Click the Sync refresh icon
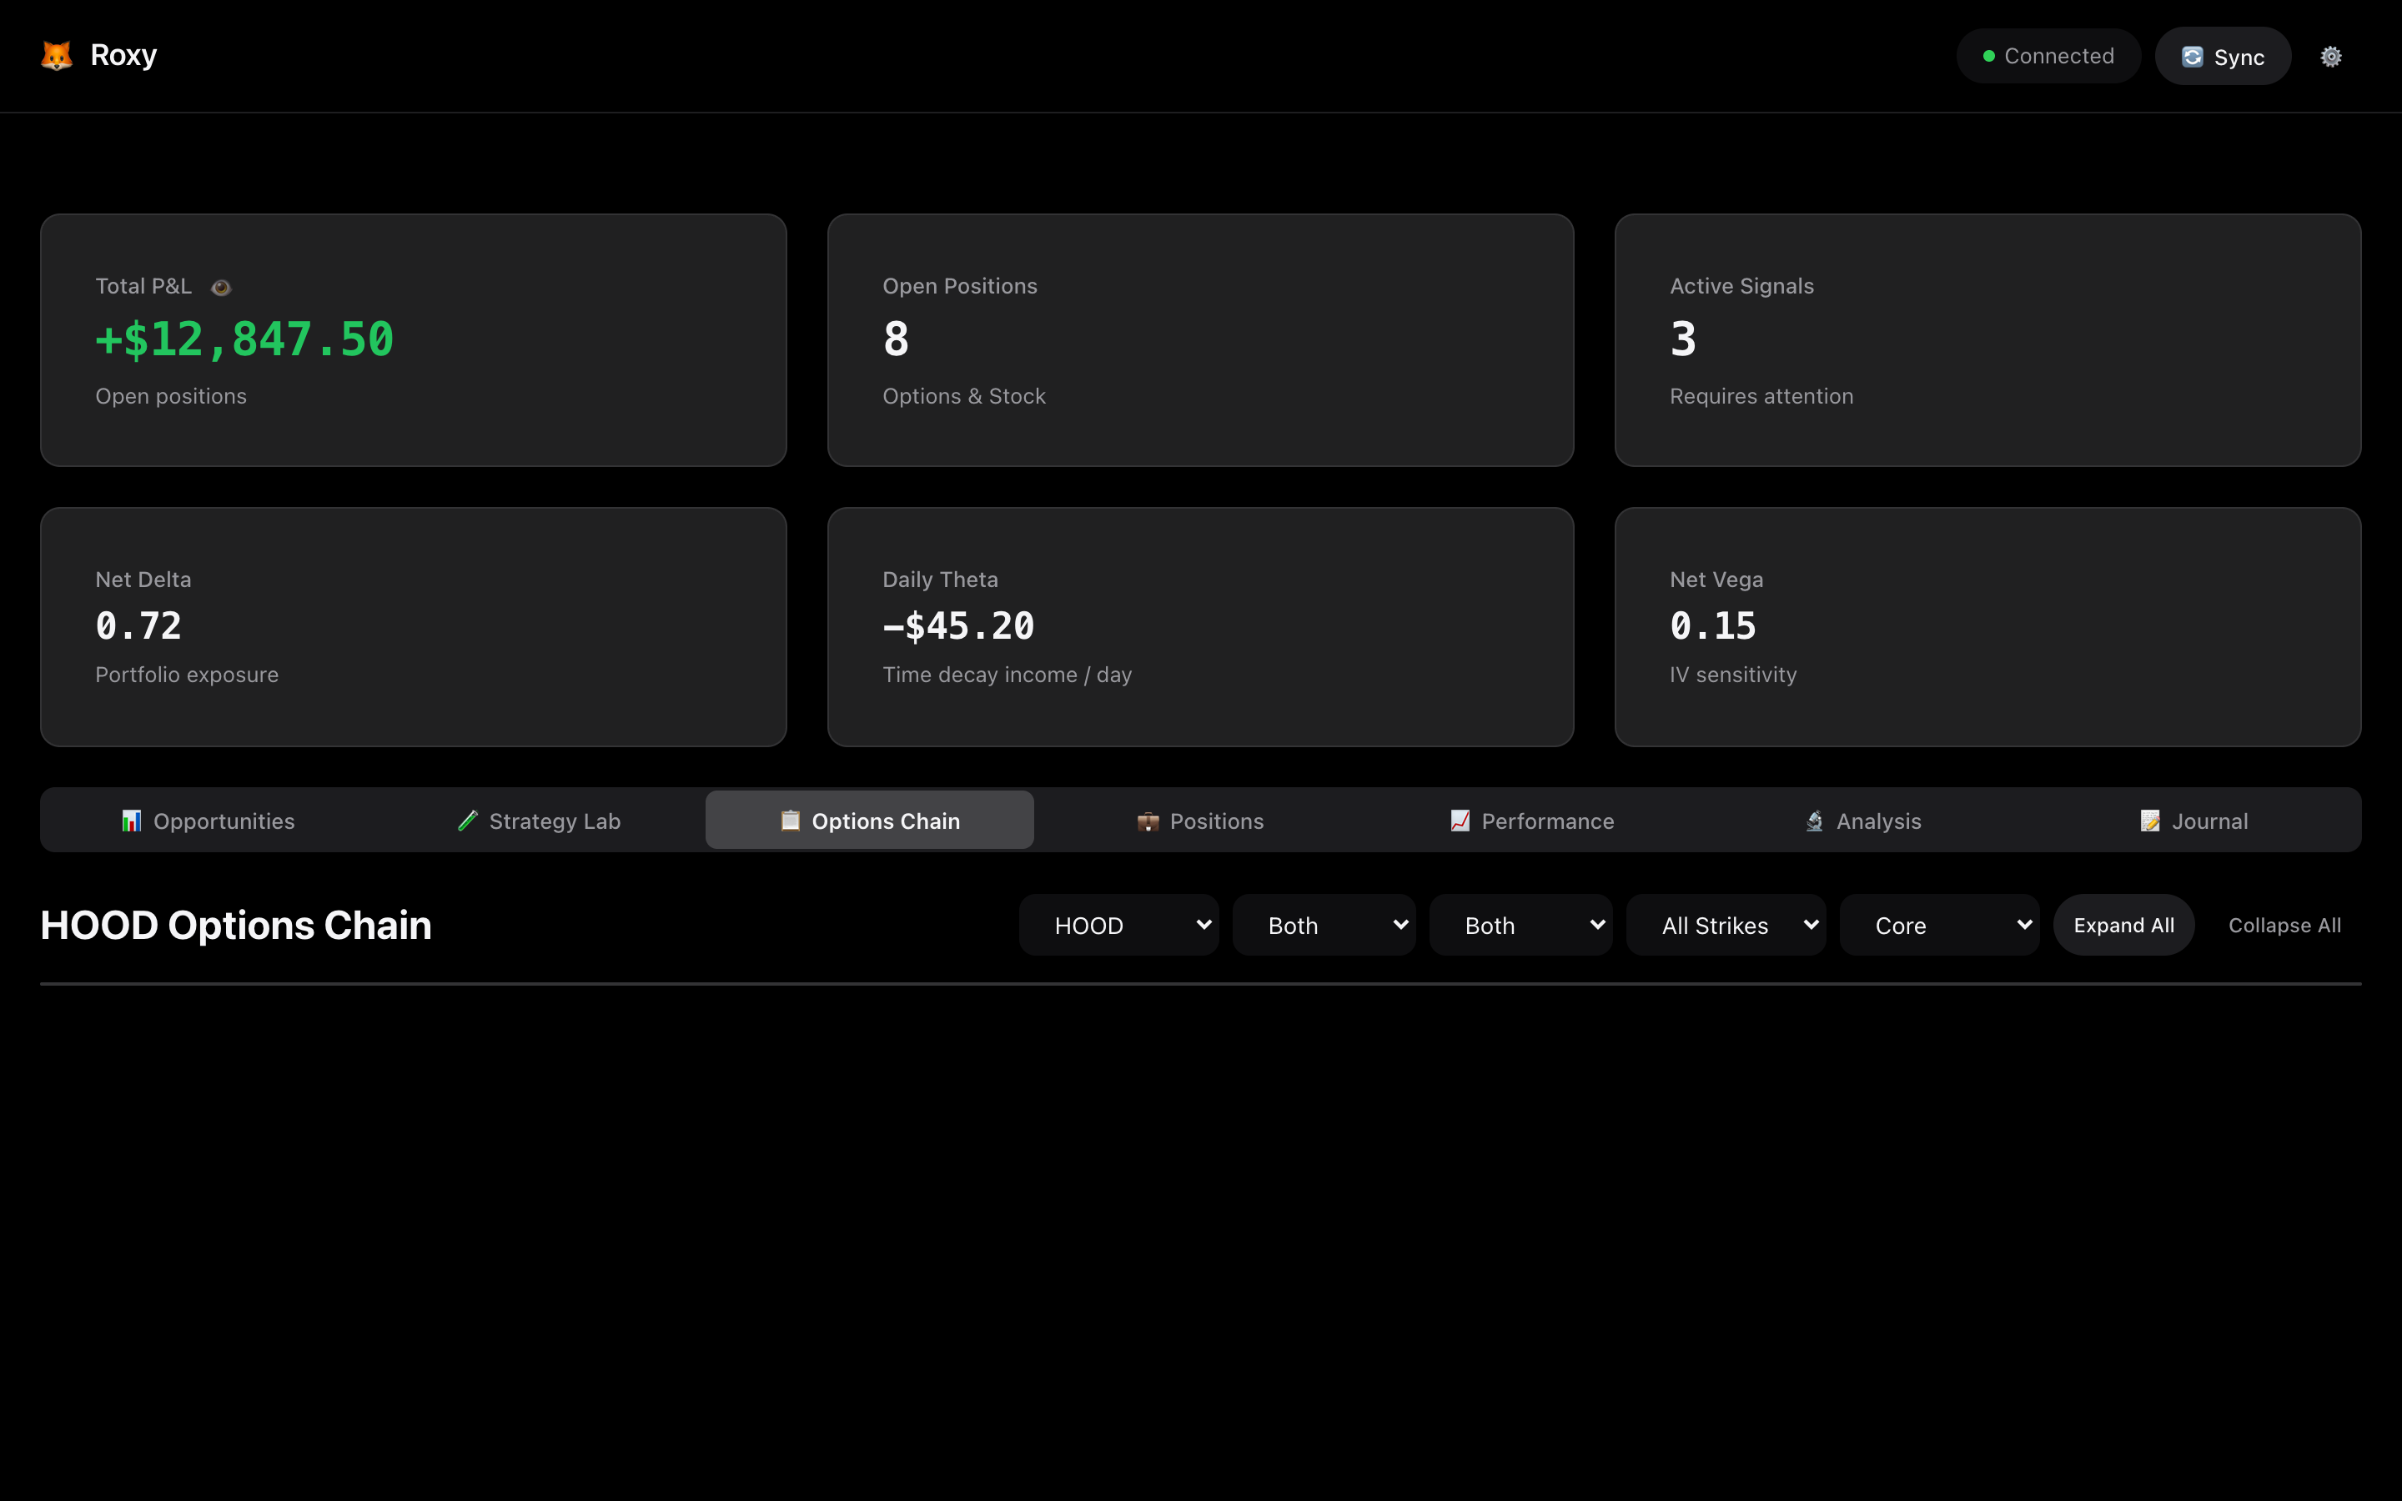2402x1501 pixels. [2192, 57]
